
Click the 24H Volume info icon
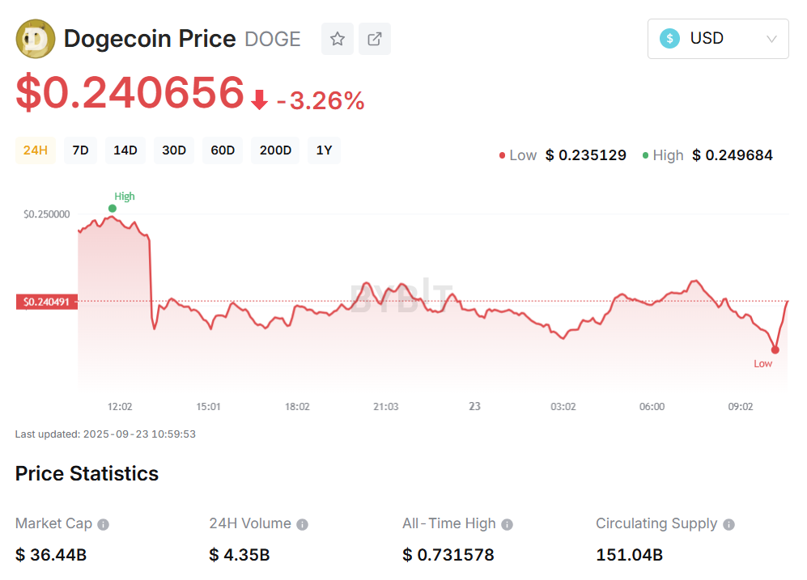pos(302,523)
